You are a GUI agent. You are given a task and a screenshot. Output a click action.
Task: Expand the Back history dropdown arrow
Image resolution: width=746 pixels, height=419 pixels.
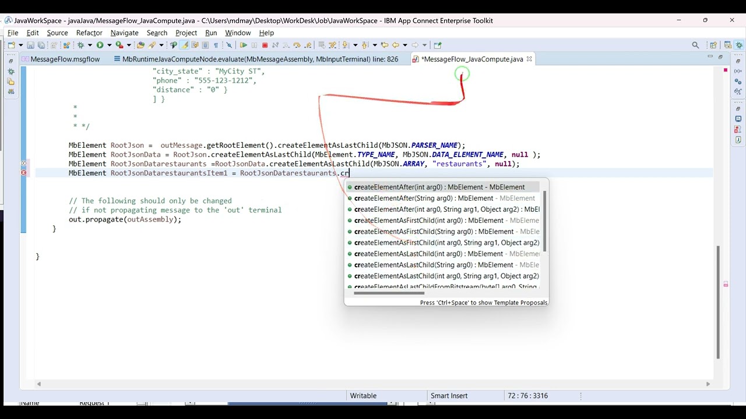click(x=405, y=45)
